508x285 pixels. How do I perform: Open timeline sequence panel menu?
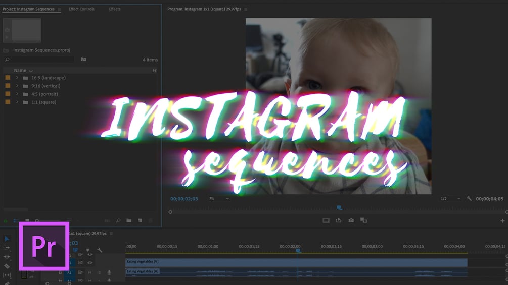[x=111, y=234]
